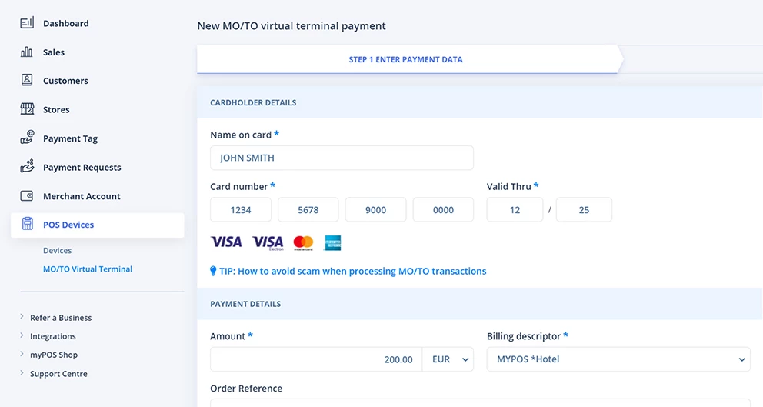This screenshot has width=763, height=407.
Task: Click the Customers icon in the sidebar
Action: pyautogui.click(x=27, y=80)
